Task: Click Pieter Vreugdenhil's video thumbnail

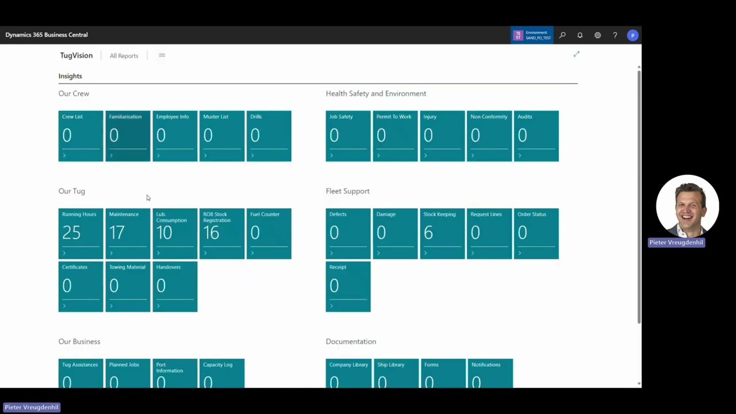Action: pos(688,206)
